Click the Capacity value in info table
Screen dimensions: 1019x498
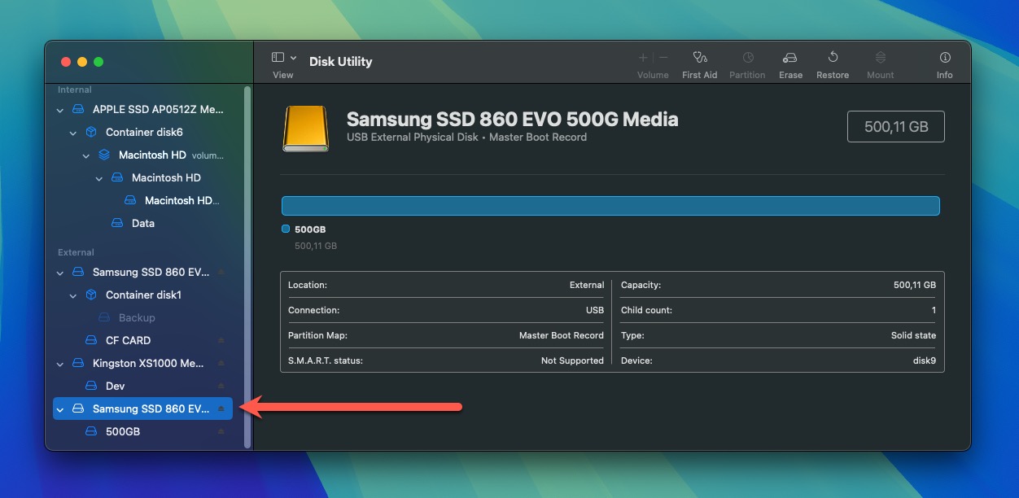[915, 285]
